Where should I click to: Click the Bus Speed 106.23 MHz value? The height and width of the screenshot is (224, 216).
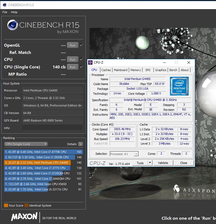click(x=122, y=139)
